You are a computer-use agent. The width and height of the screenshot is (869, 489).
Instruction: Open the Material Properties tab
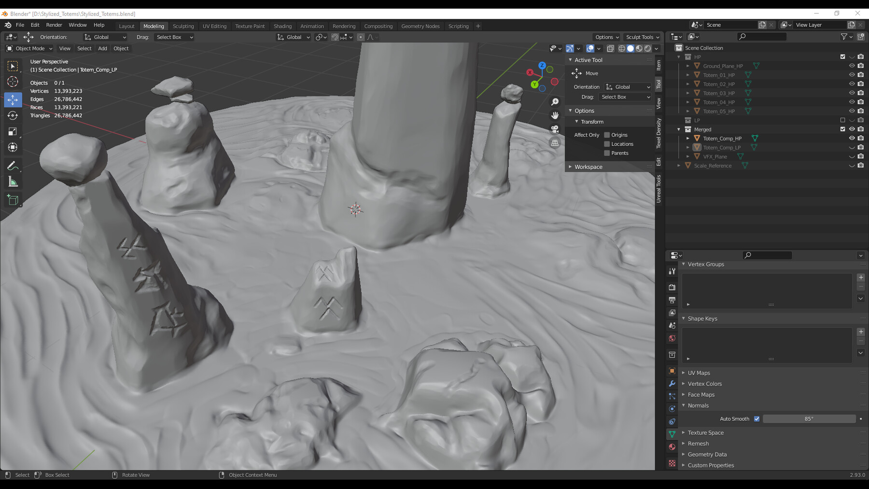[x=672, y=447]
